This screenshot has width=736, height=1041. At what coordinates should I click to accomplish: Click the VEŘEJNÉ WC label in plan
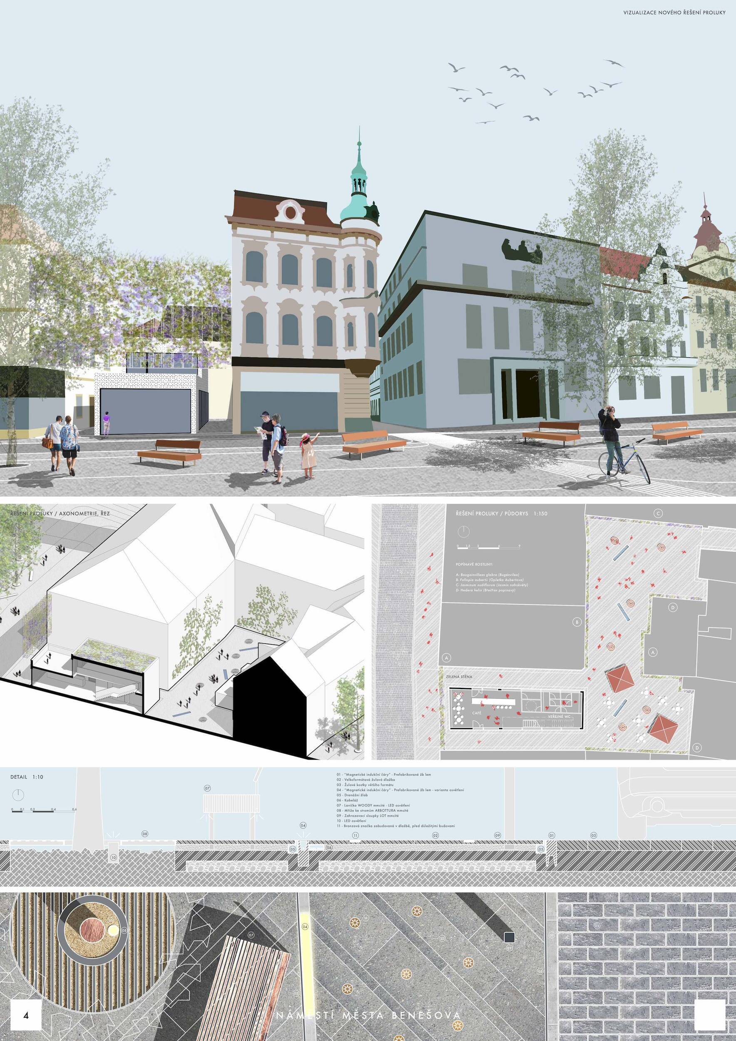point(558,716)
